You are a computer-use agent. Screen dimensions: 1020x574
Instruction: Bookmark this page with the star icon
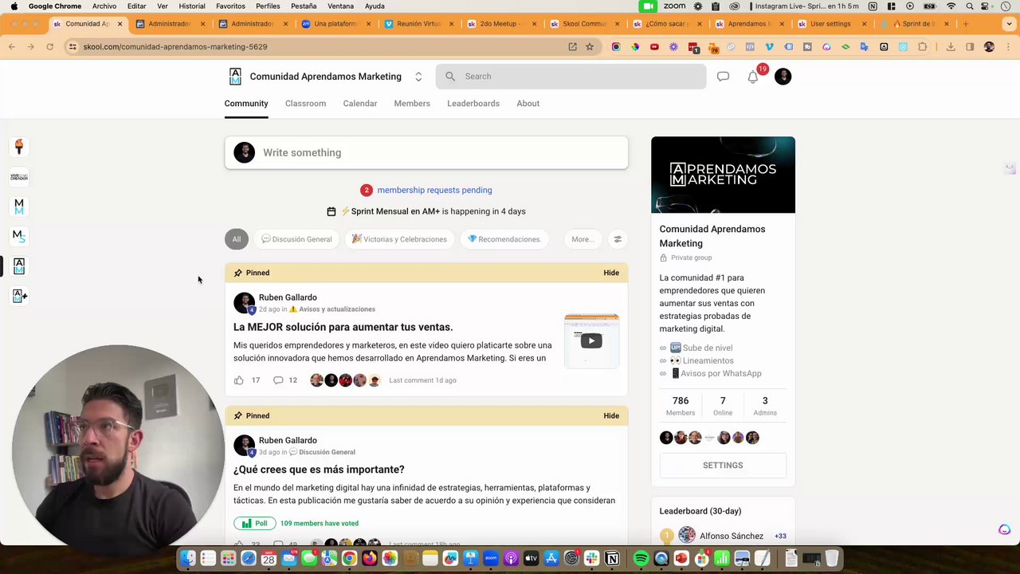pos(590,47)
